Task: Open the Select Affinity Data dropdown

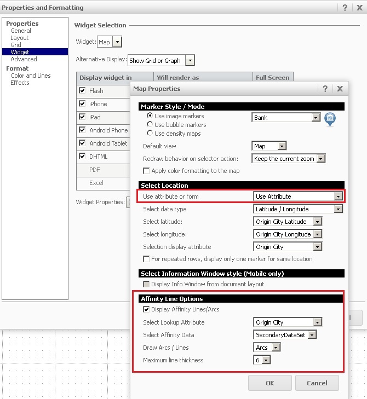Action: 312,335
